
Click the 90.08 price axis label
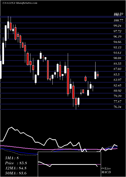(x=117, y=58)
